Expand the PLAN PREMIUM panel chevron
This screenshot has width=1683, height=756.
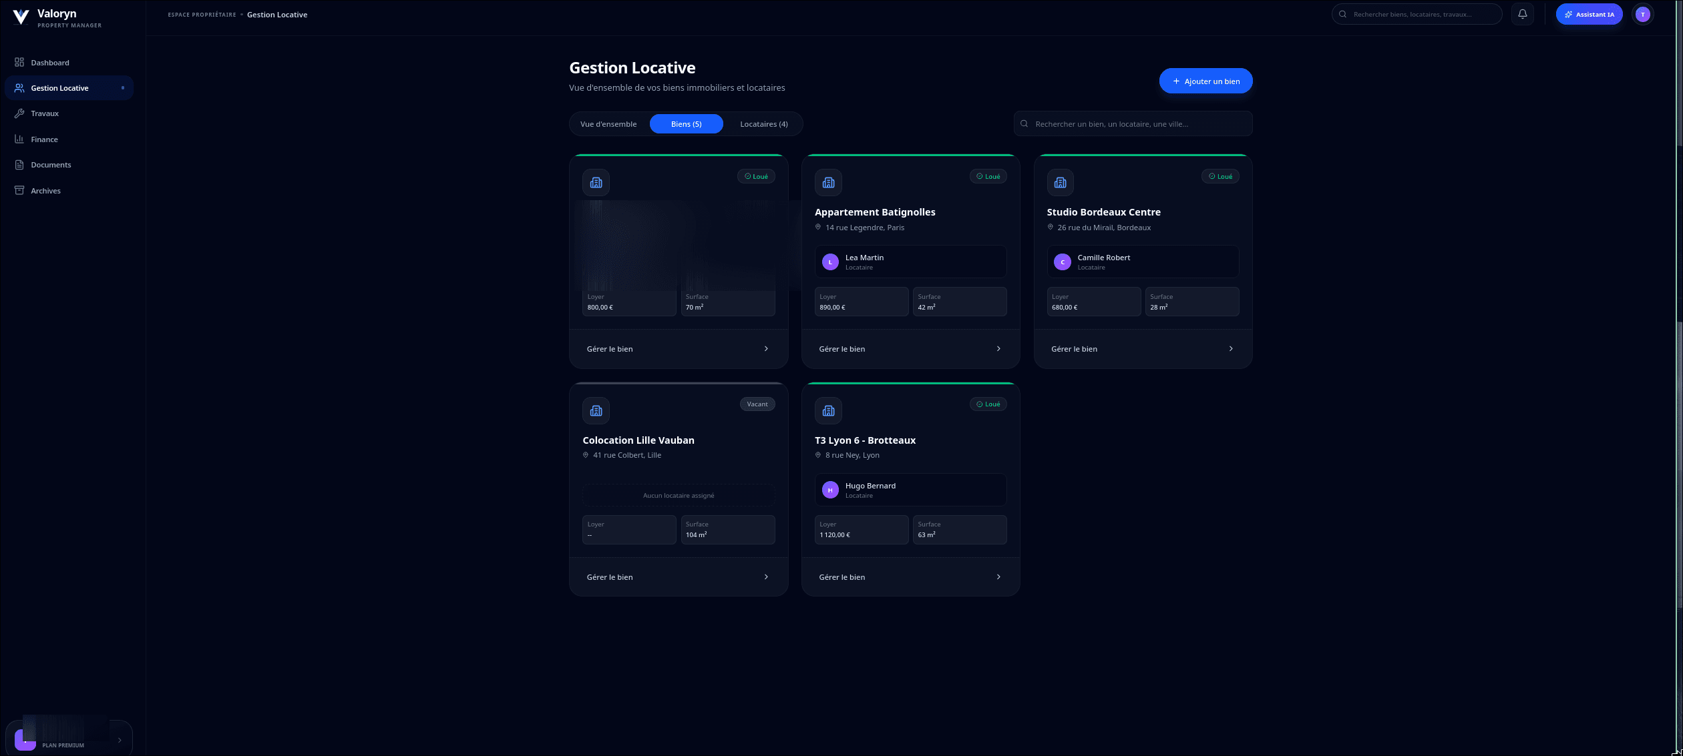pos(120,739)
